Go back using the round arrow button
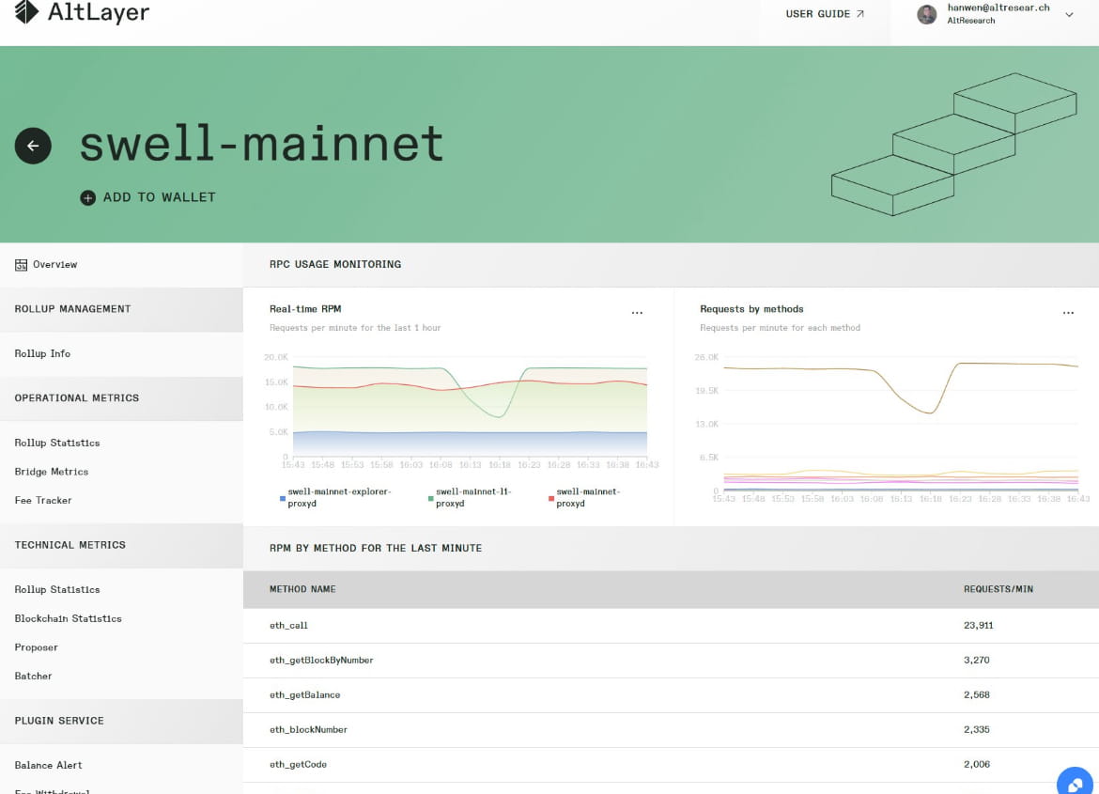Screen dimensions: 1099x794 click(33, 146)
